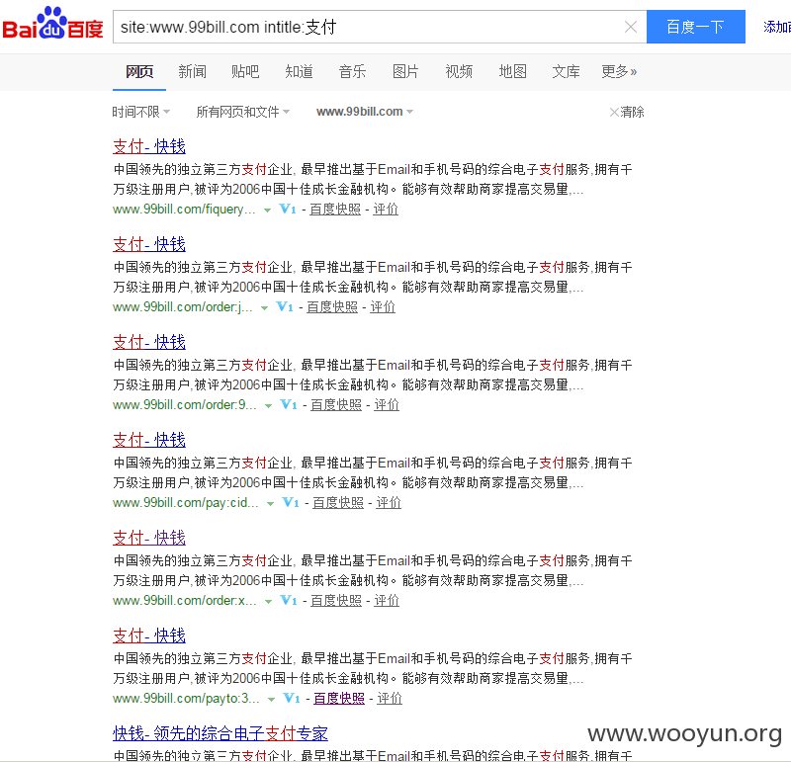Screen dimensions: 791x762
Task: Click 清除 to clear the filters
Action: [x=627, y=112]
